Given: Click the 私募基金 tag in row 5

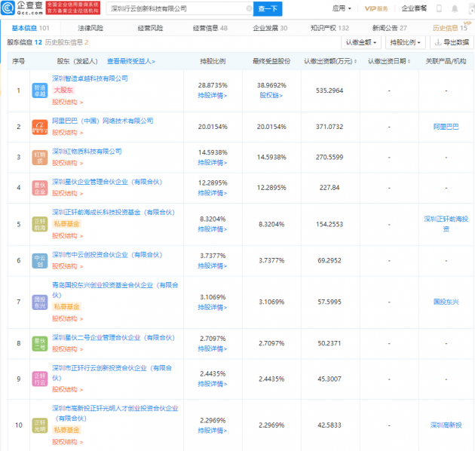Looking at the screenshot, I should (x=66, y=224).
